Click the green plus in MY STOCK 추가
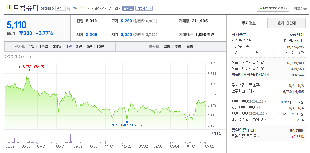The width and height of the screenshot is (310, 153). coord(261,8)
